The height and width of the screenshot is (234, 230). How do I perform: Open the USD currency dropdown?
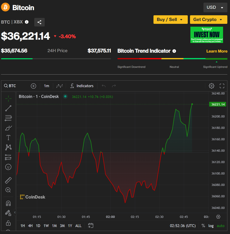[x=214, y=7]
